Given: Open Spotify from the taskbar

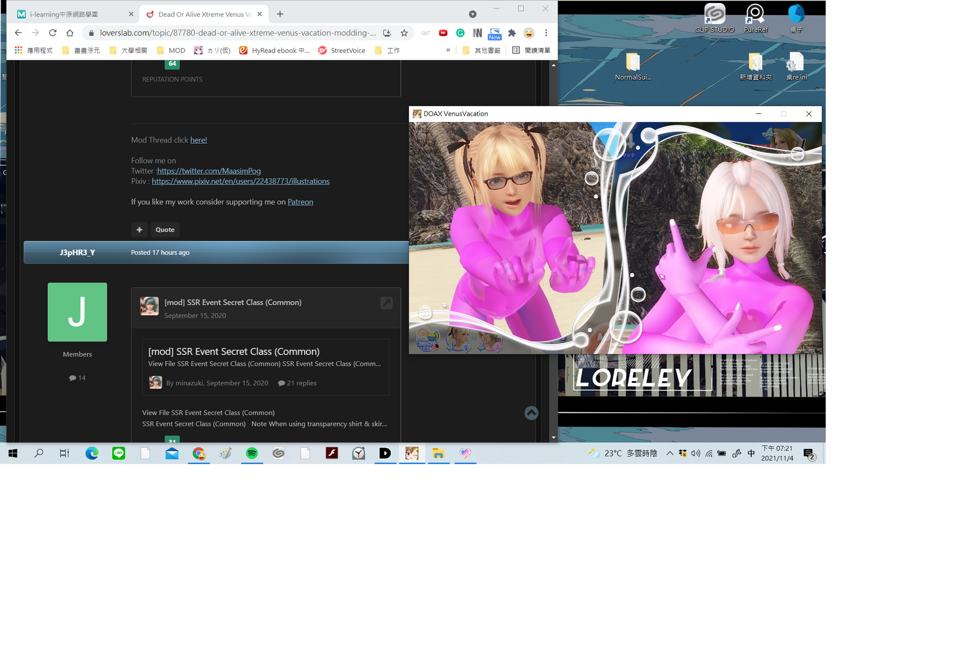Looking at the screenshot, I should click(252, 453).
